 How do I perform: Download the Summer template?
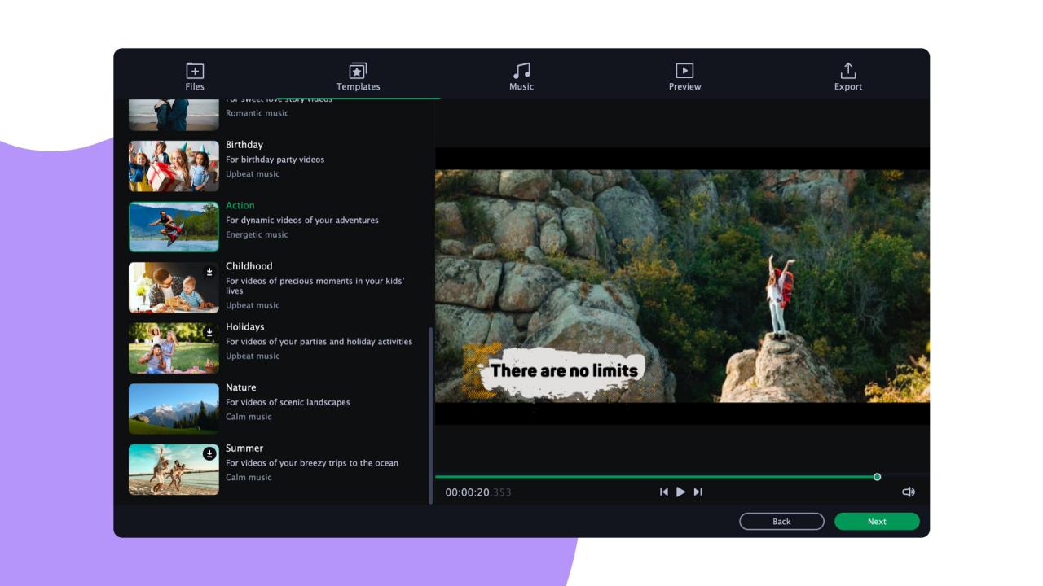(210, 453)
